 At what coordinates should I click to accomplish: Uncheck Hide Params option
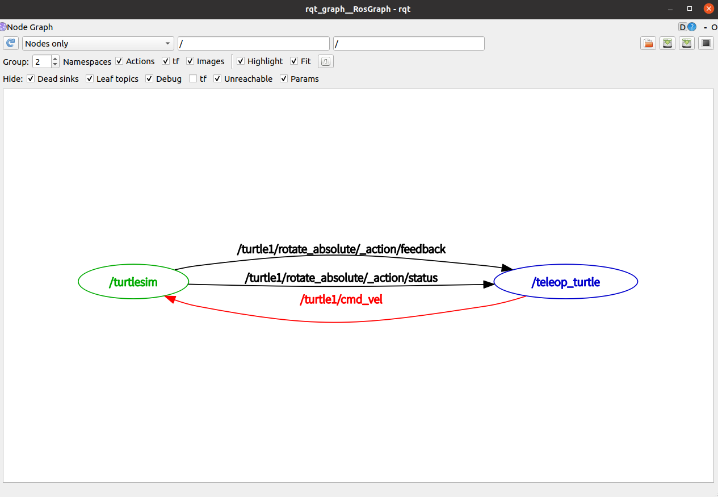pos(284,78)
